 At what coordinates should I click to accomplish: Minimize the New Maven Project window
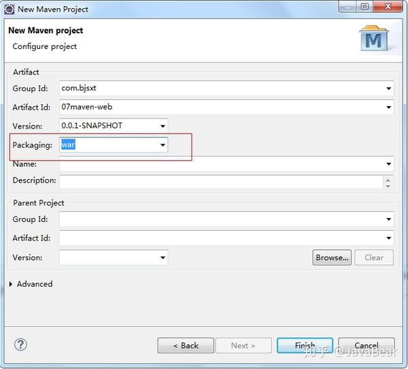[x=348, y=7]
